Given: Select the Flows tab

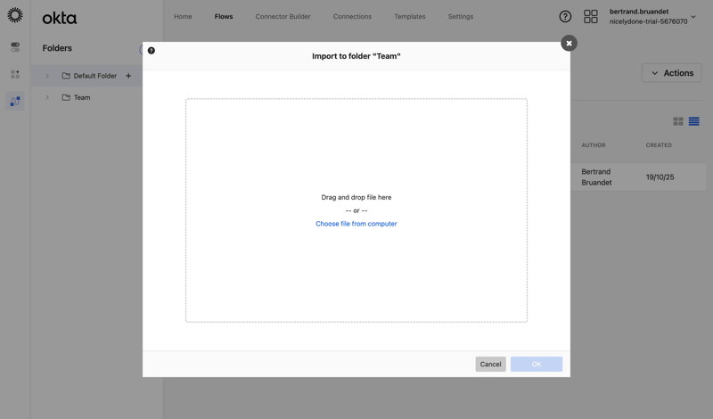Looking at the screenshot, I should [x=224, y=16].
